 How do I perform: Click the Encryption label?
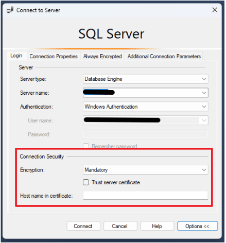(x=32, y=170)
